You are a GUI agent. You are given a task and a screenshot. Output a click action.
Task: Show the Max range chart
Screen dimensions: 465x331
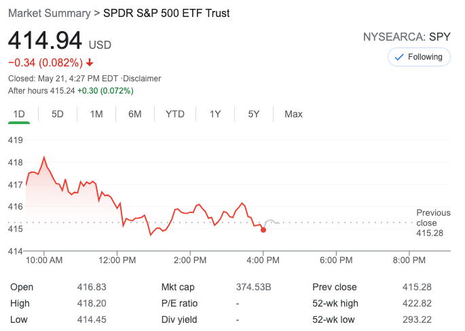[293, 114]
